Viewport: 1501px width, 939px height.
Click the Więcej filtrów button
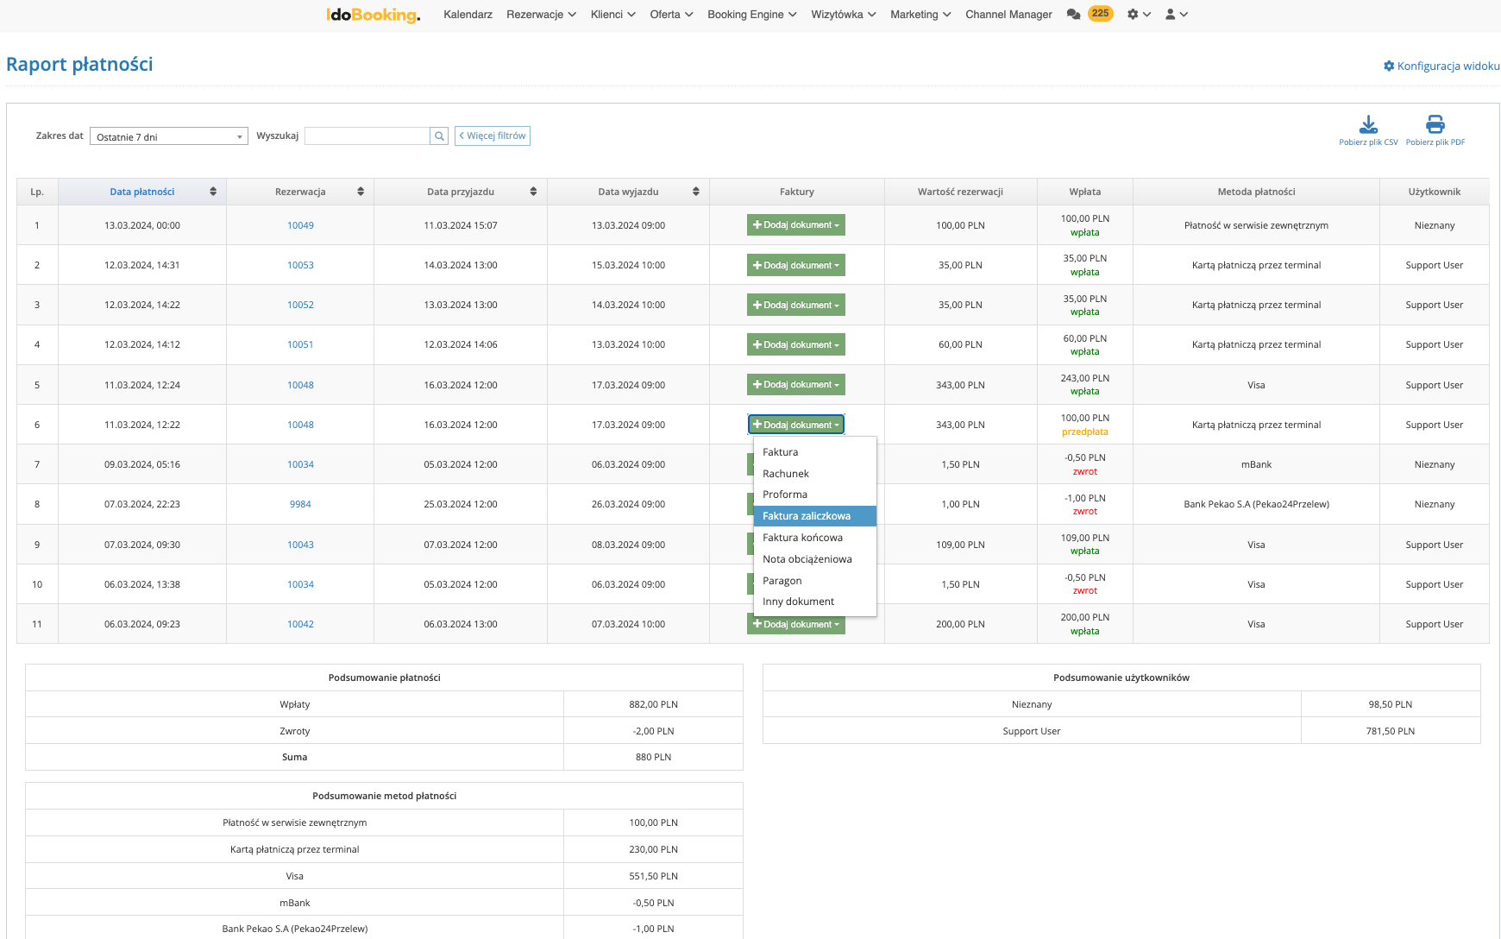[493, 136]
